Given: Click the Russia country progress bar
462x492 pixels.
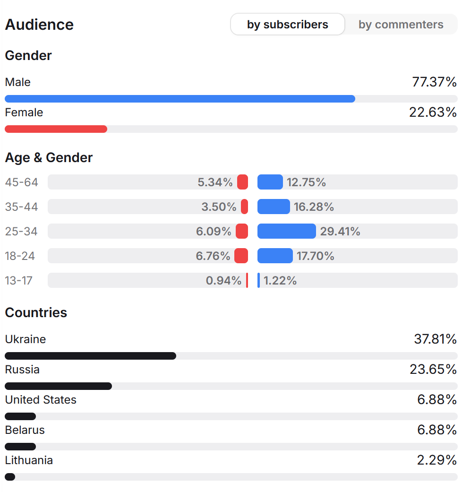Looking at the screenshot, I should (x=58, y=386).
